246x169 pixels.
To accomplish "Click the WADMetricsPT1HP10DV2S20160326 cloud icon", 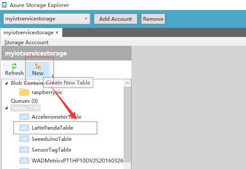I will point(24,161).
